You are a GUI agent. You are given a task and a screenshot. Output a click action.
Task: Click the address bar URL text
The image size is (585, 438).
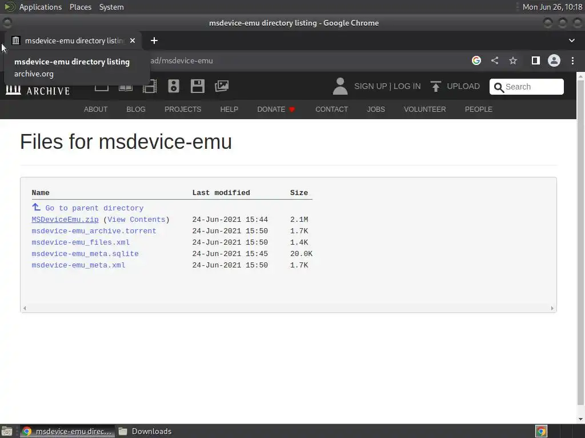(x=182, y=60)
